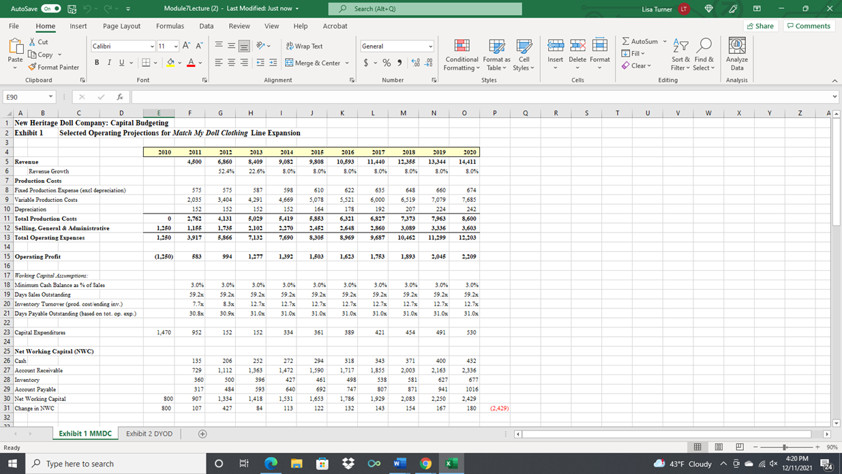This screenshot has height=474, width=842.
Task: Open the font name Calibri dropdown
Action: [152, 46]
